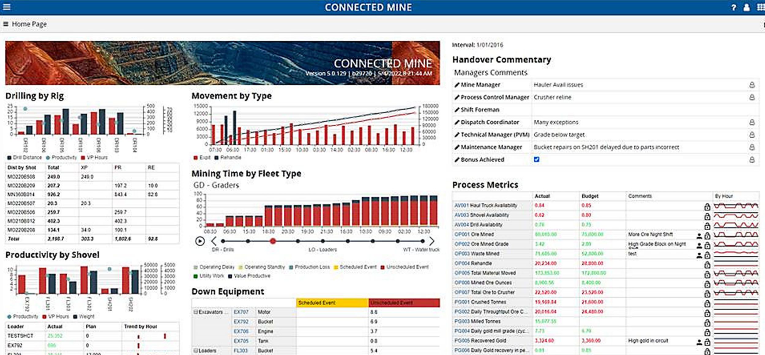
Task: Collapse the Loaders group
Action: (195, 350)
